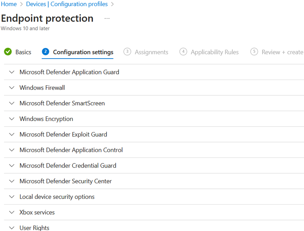
Task: Click the green Basics completed checkmark icon
Action: click(x=8, y=52)
